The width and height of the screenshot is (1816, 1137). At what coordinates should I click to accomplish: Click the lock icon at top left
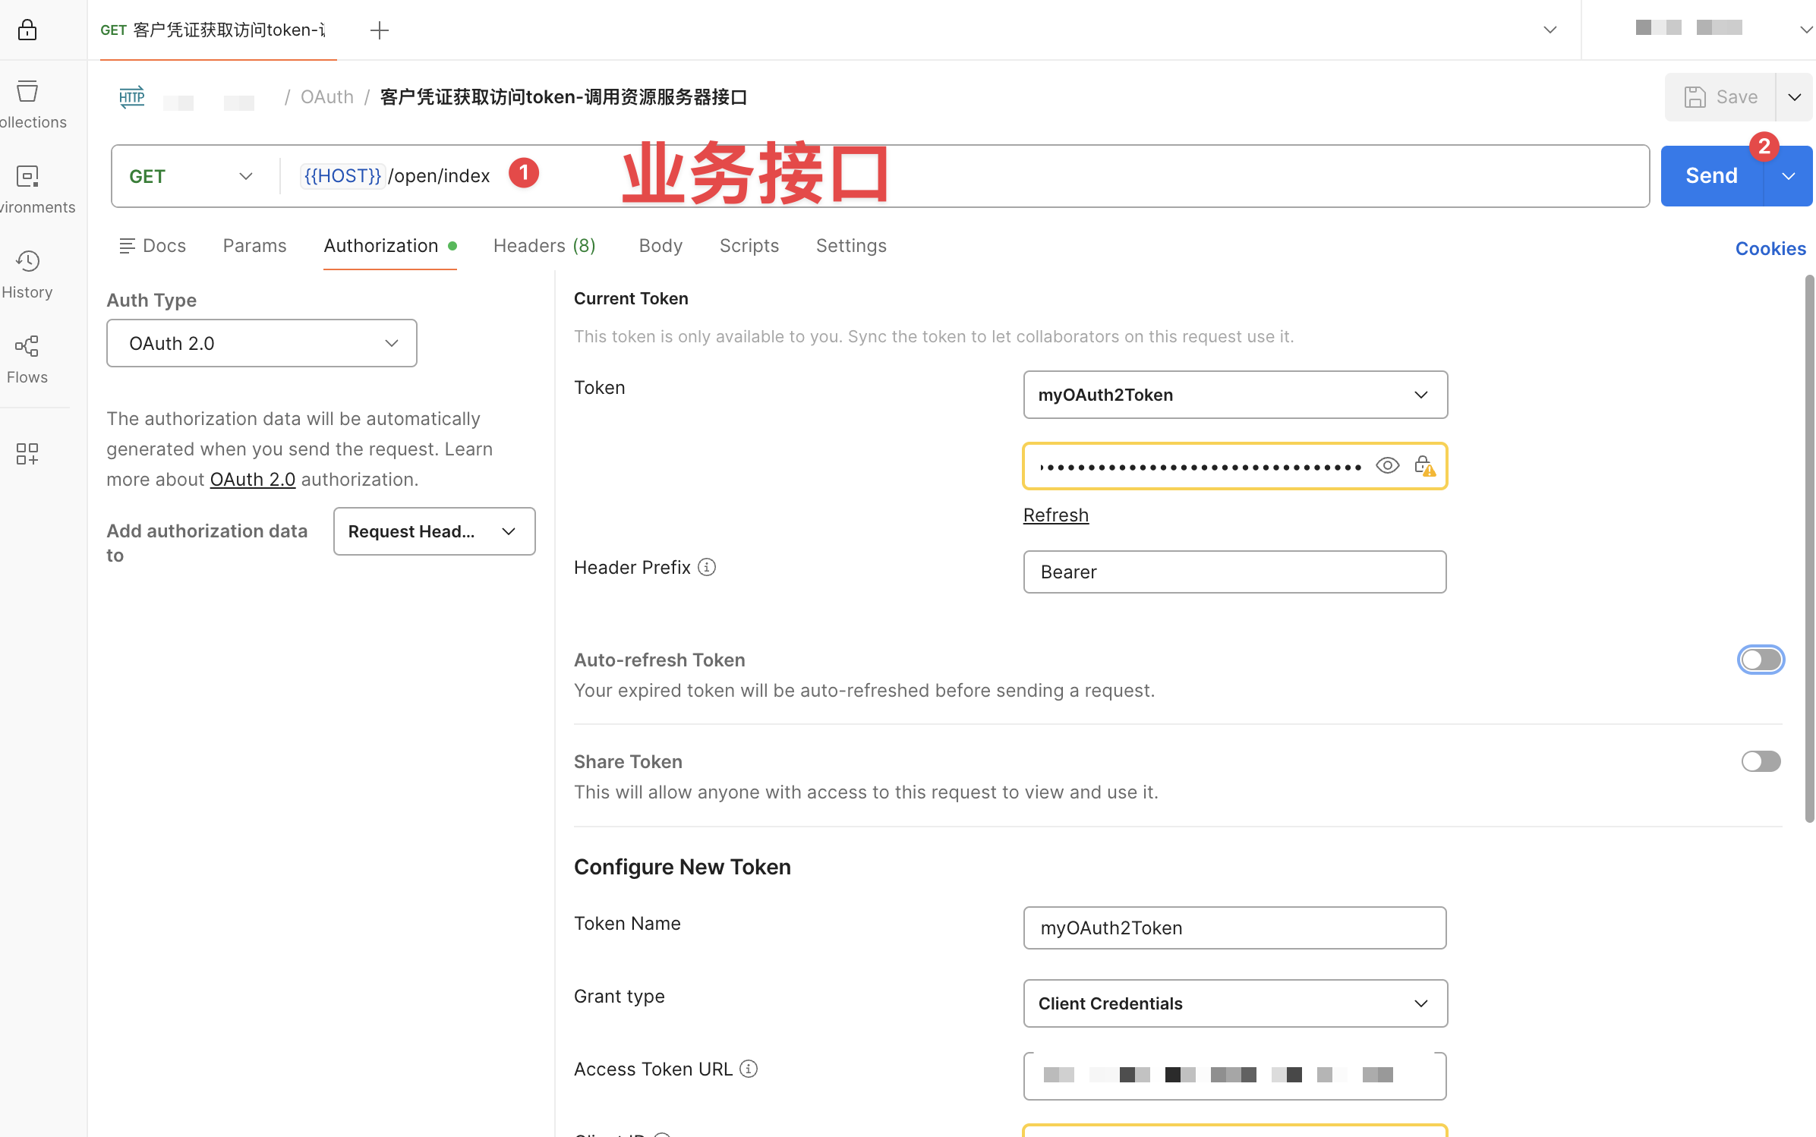pyautogui.click(x=27, y=30)
